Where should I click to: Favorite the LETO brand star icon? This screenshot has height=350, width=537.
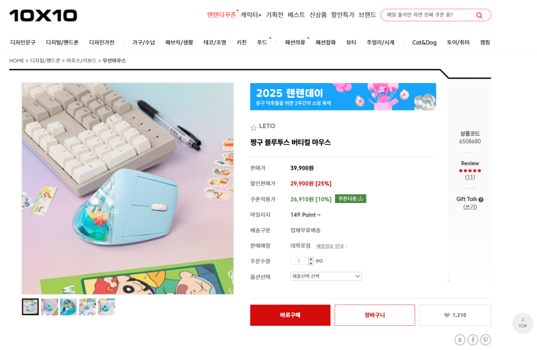tap(254, 127)
